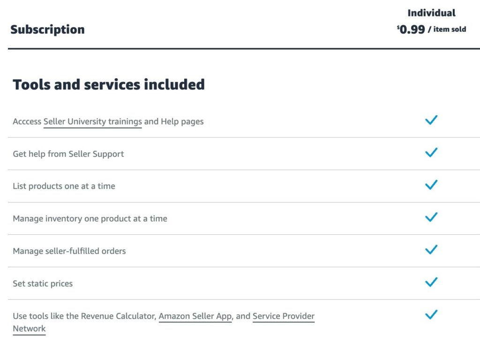Click the List products one at a time text
The image size is (480, 342).
tap(64, 186)
